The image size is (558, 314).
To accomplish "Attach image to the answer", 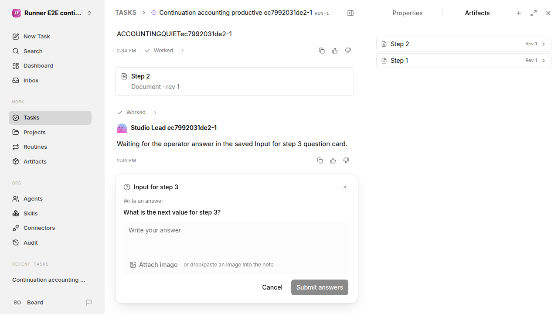I will tap(153, 265).
